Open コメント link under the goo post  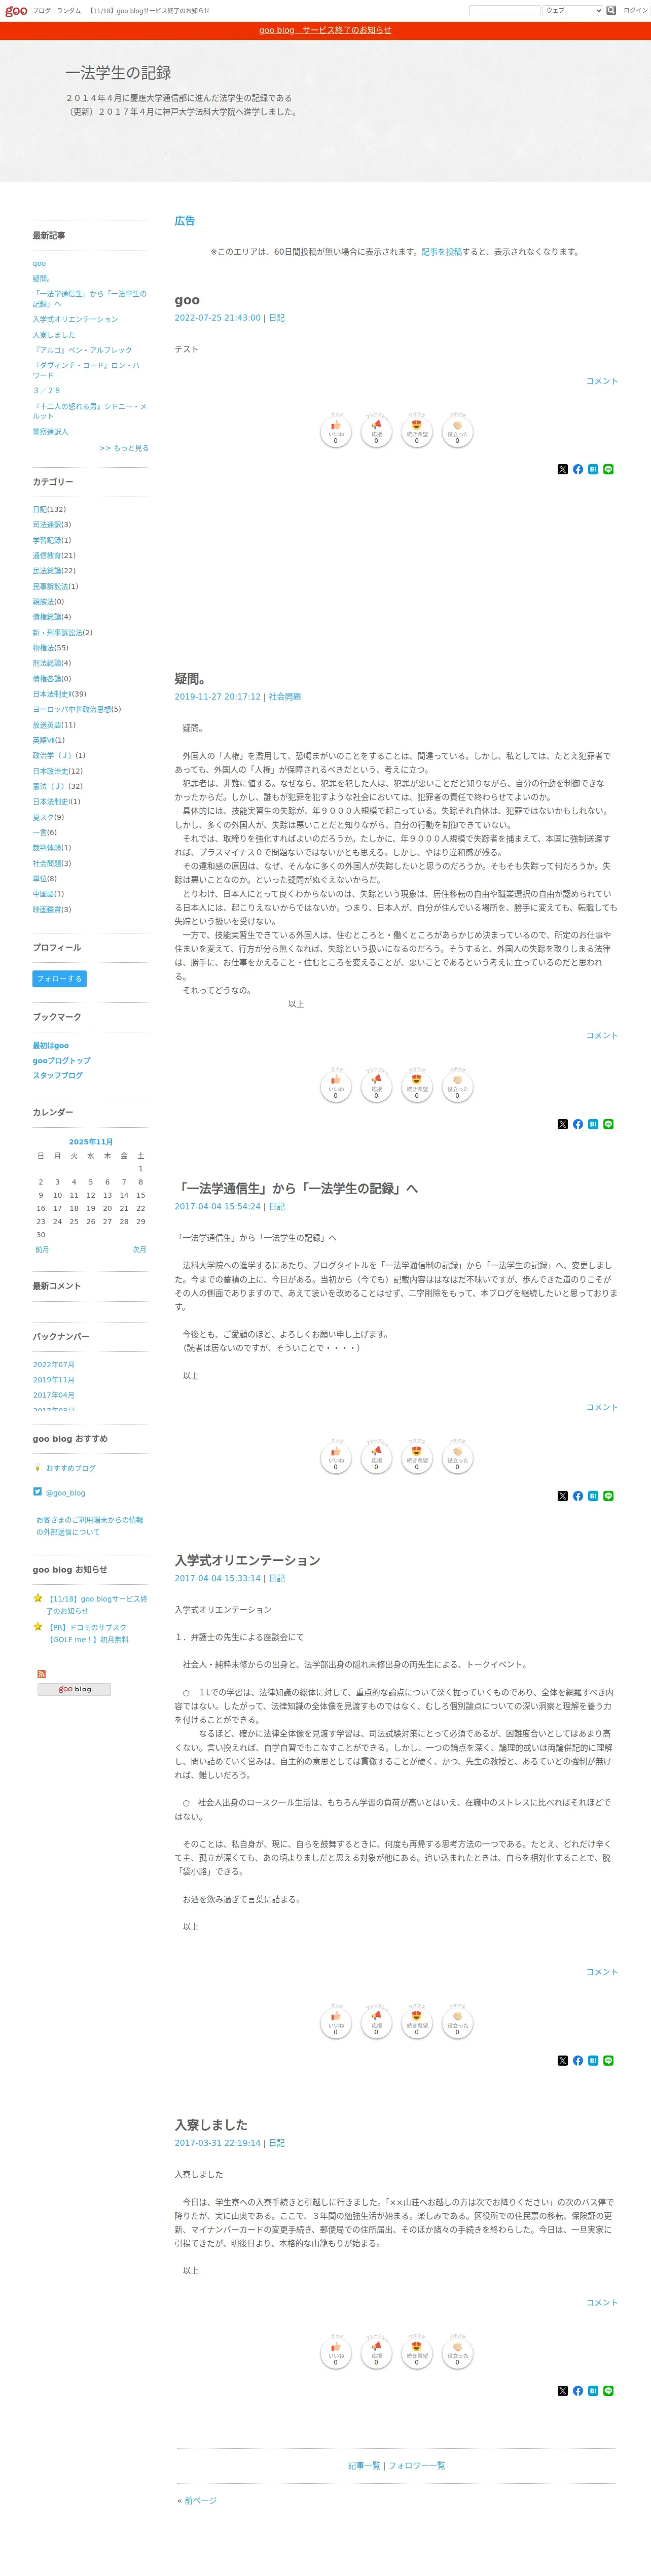pos(602,381)
